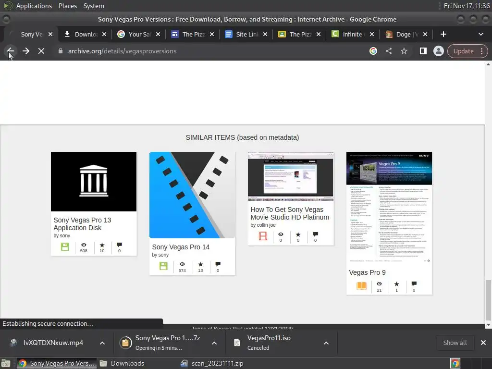Open the Places menu
Image resolution: width=492 pixels, height=369 pixels.
coord(67,6)
